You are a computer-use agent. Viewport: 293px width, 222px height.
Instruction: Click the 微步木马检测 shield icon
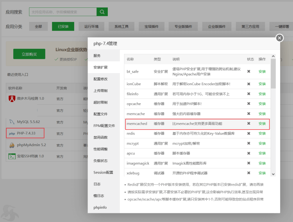pyautogui.click(x=12, y=98)
